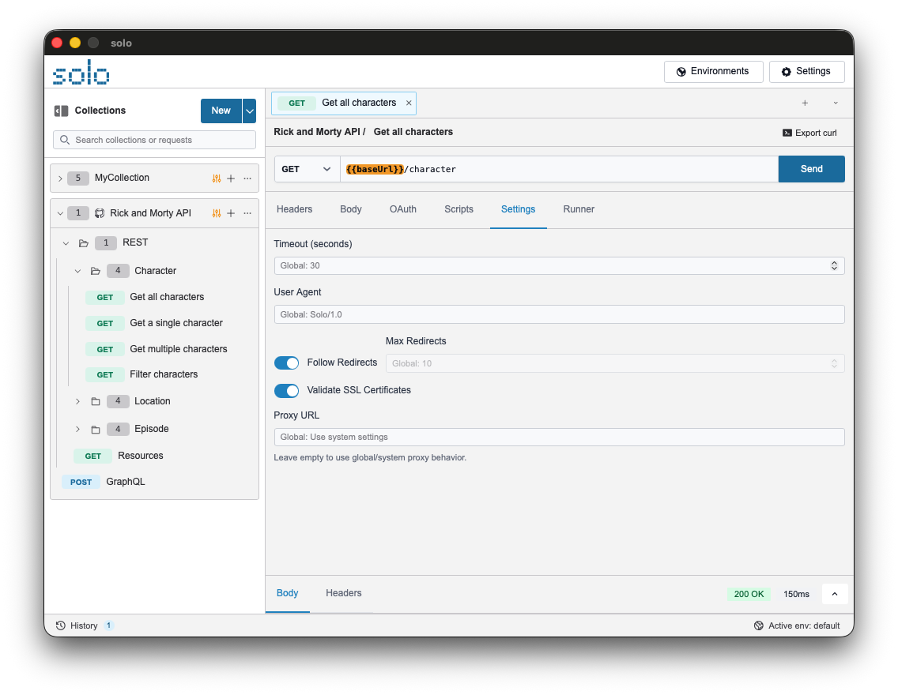Screen dimensions: 898x695
Task: Open the Environments button
Action: (x=714, y=72)
